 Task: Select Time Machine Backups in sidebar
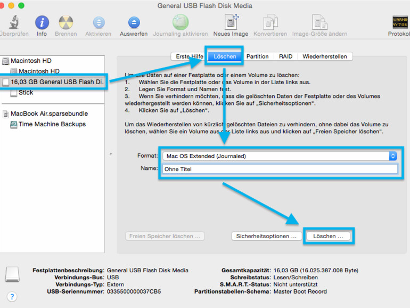coord(52,124)
